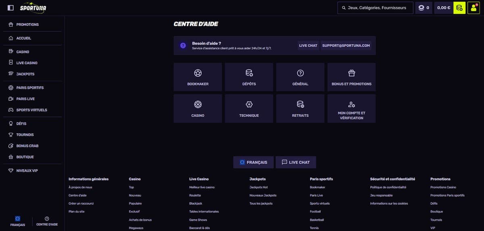The height and width of the screenshot is (231, 484).
Task: Open the Dépôts help category tile
Action: 249,77
